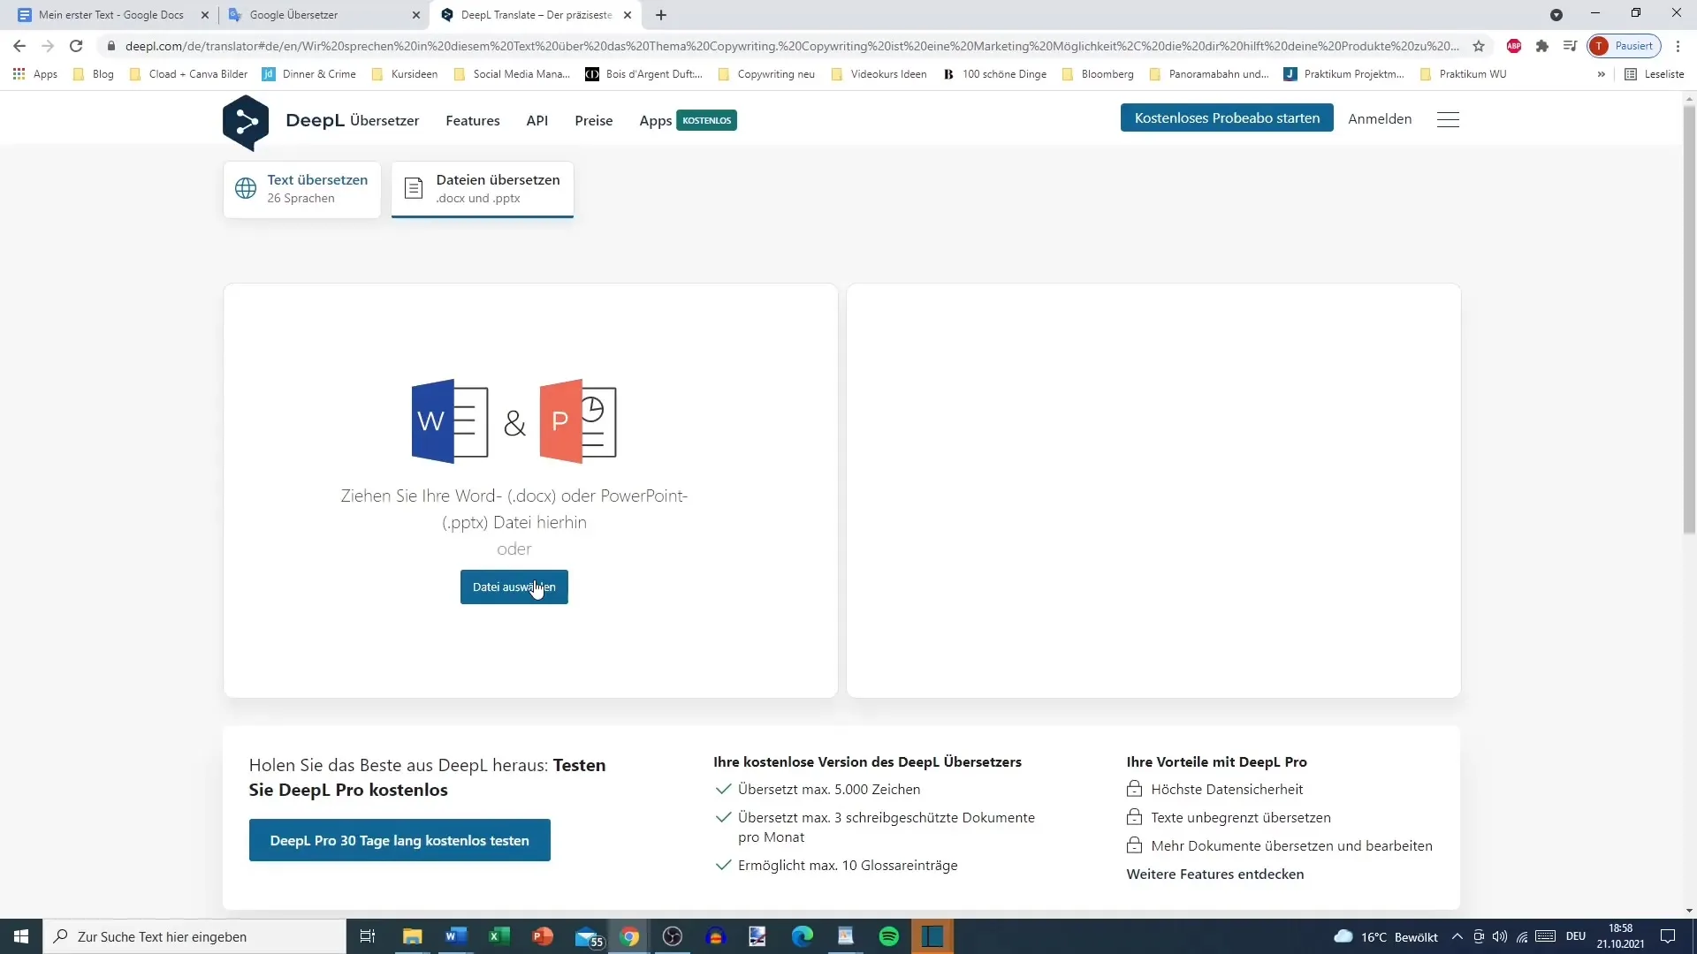Open the Cload + Canva Bilder bookmark folder
Screen dimensions: 1697x954
point(188,74)
